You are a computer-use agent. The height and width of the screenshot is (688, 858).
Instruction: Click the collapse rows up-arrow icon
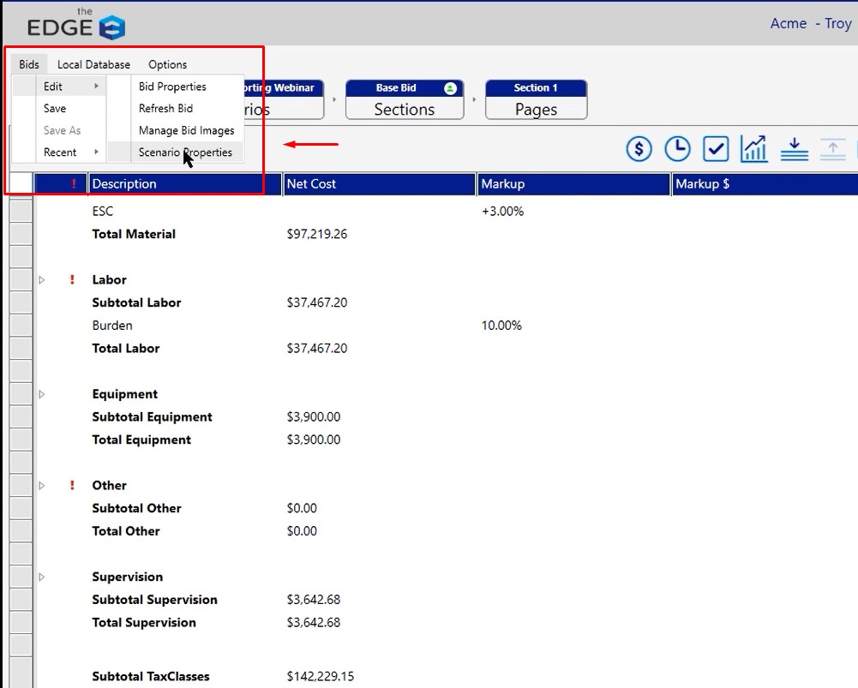pyautogui.click(x=831, y=149)
